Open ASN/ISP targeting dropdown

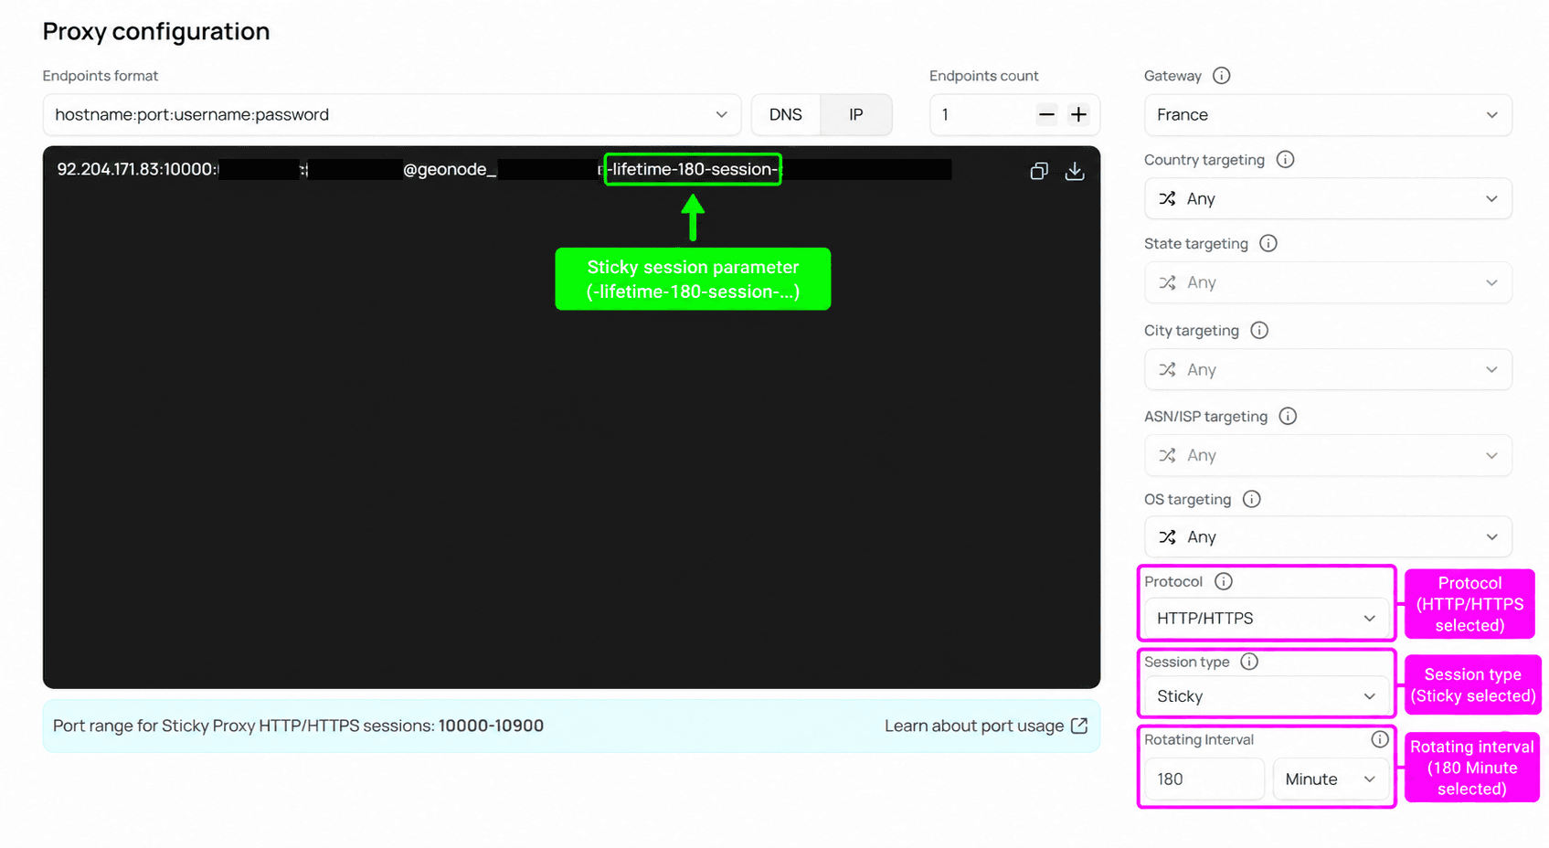tap(1328, 455)
